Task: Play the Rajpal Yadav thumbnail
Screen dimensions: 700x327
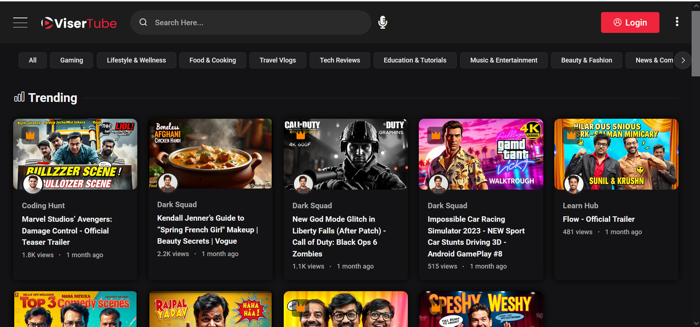Action: coord(210,309)
